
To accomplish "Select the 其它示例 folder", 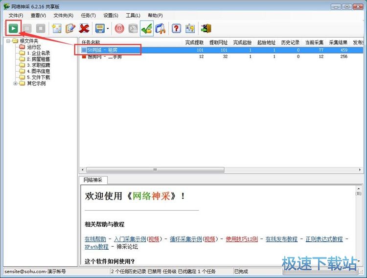I will [36, 83].
